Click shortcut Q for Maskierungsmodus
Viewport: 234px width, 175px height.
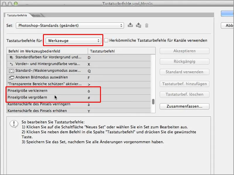[x=89, y=71]
